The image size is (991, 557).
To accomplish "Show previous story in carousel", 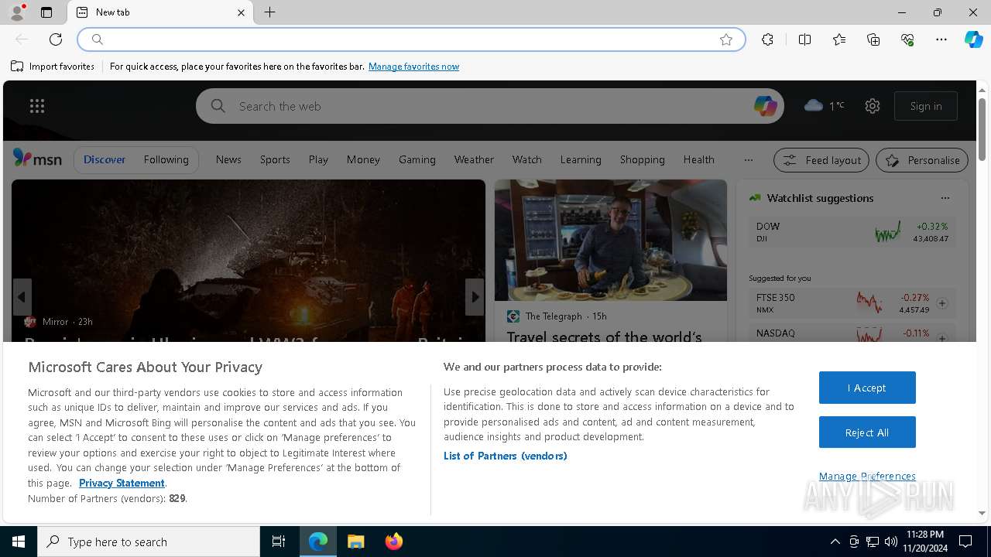I will coord(22,297).
